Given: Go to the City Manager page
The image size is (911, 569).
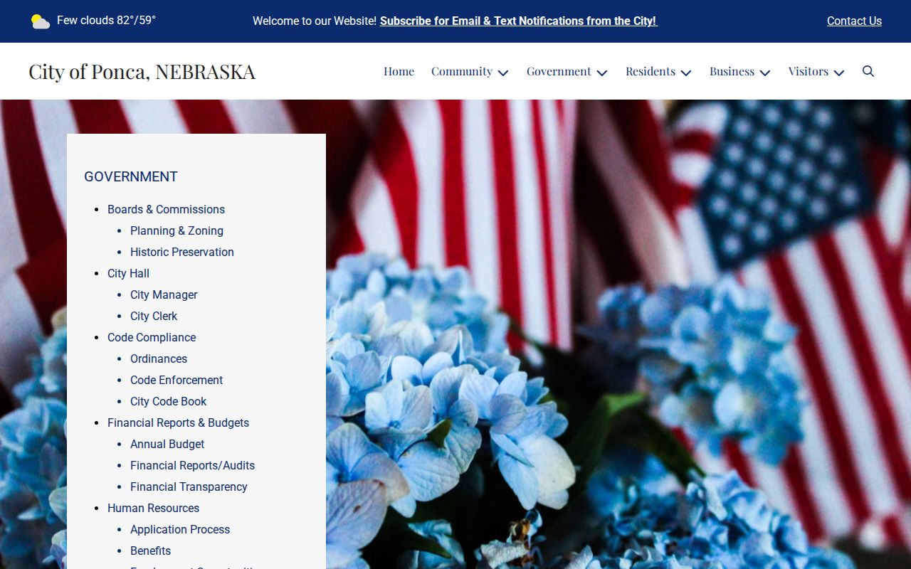Looking at the screenshot, I should 164,294.
